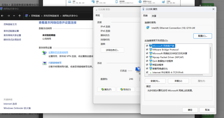224x118 pixels.
Task: Click 设备 category icon in background Settings
Action: tap(93, 2)
